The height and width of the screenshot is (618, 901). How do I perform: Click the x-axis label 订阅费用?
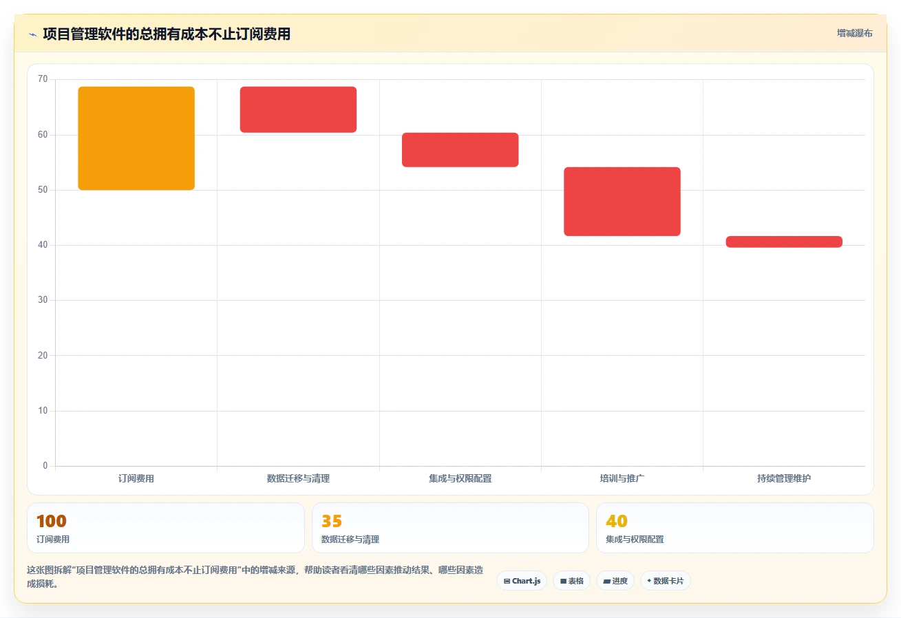[x=136, y=478]
